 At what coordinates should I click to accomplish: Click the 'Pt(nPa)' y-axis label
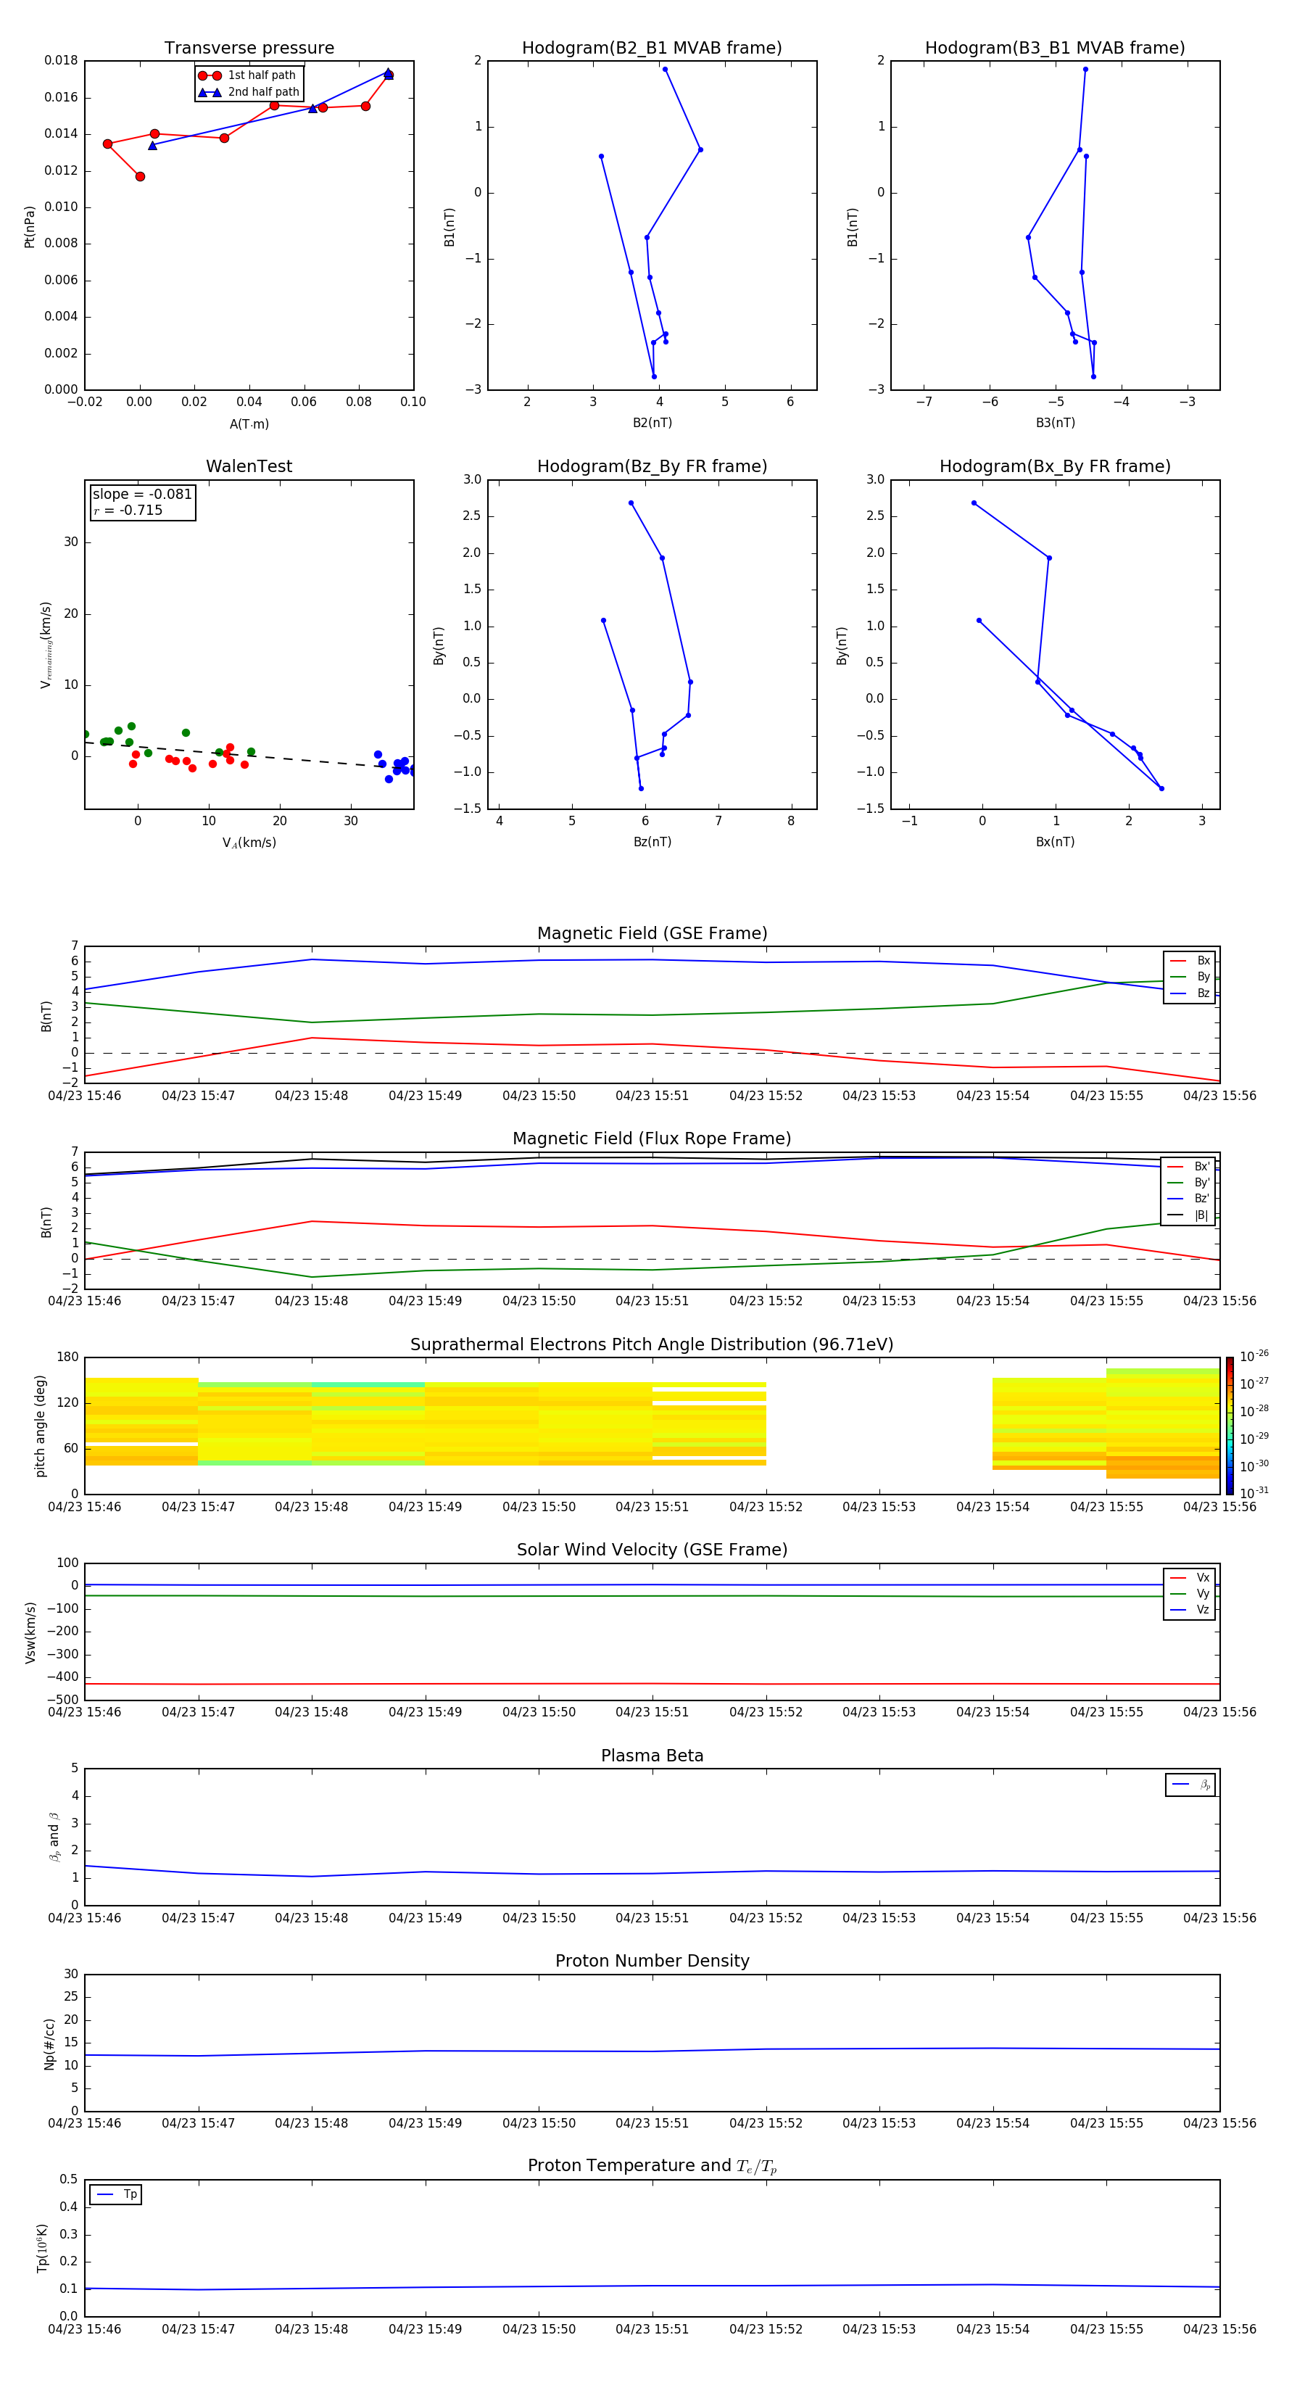pos(30,227)
